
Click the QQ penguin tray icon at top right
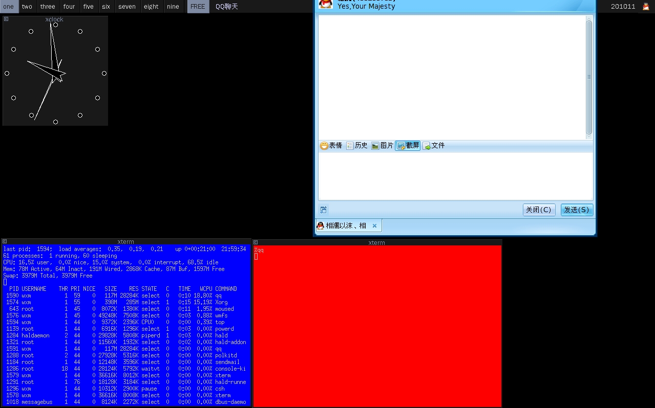pos(646,7)
